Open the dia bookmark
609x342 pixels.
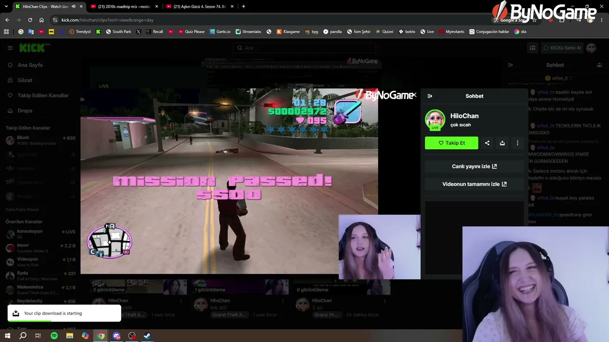(520, 32)
